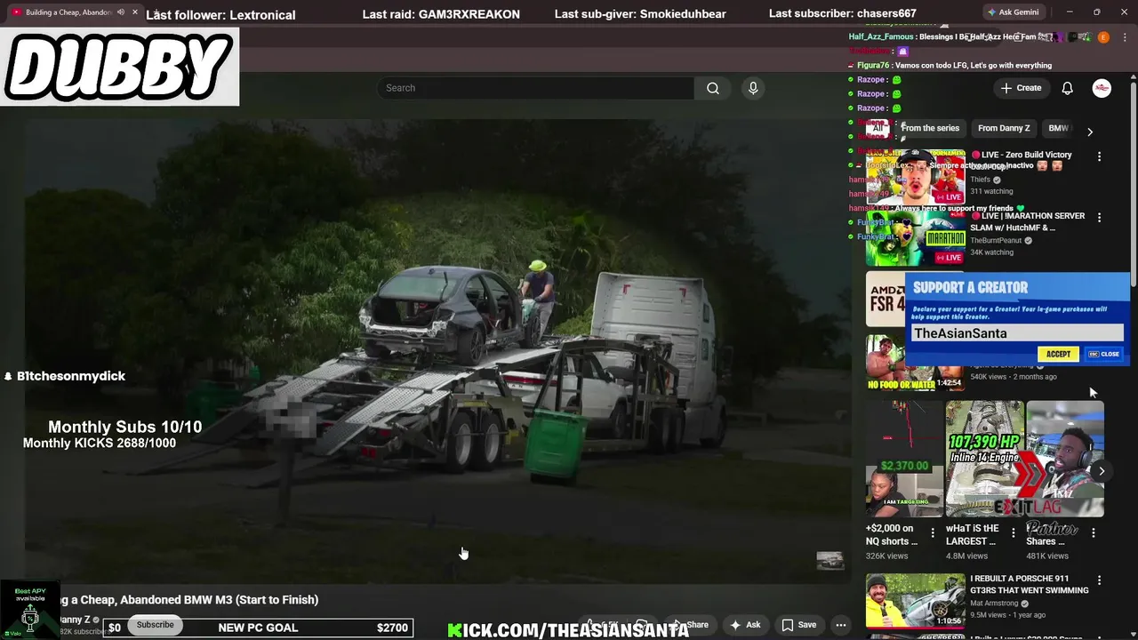This screenshot has width=1138, height=640.
Task: Select the 'From Danny Z' chip
Action: coord(1004,128)
